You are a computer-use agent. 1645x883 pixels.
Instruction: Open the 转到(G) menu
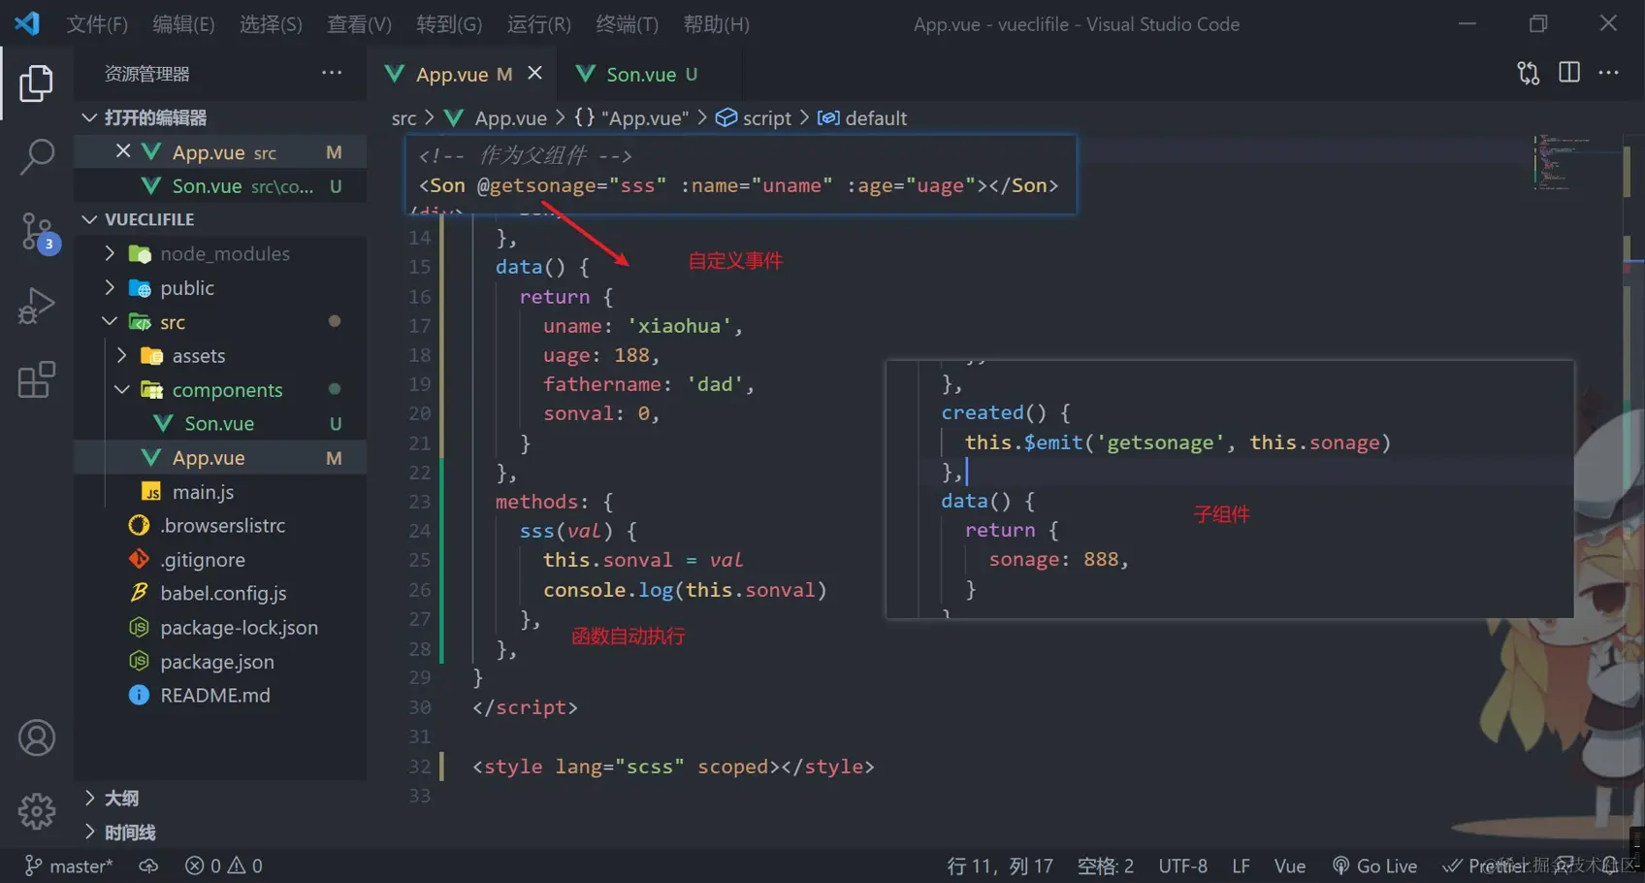point(449,23)
